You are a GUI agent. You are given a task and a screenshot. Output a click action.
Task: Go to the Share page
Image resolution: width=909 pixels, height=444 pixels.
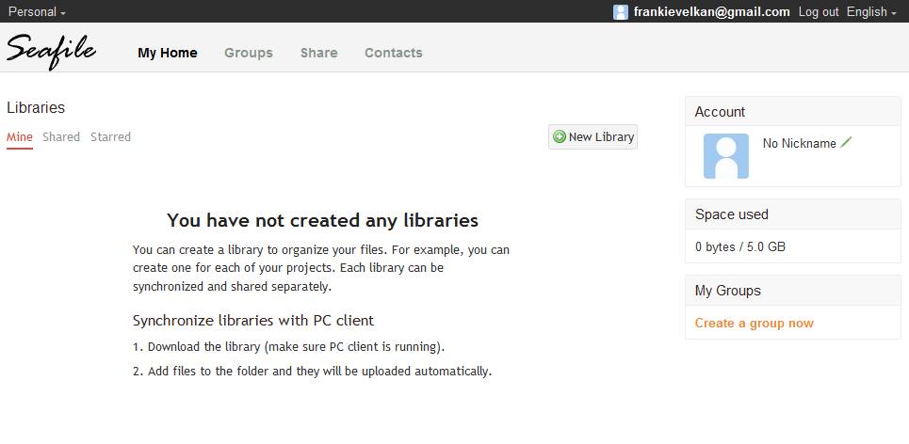coord(318,53)
